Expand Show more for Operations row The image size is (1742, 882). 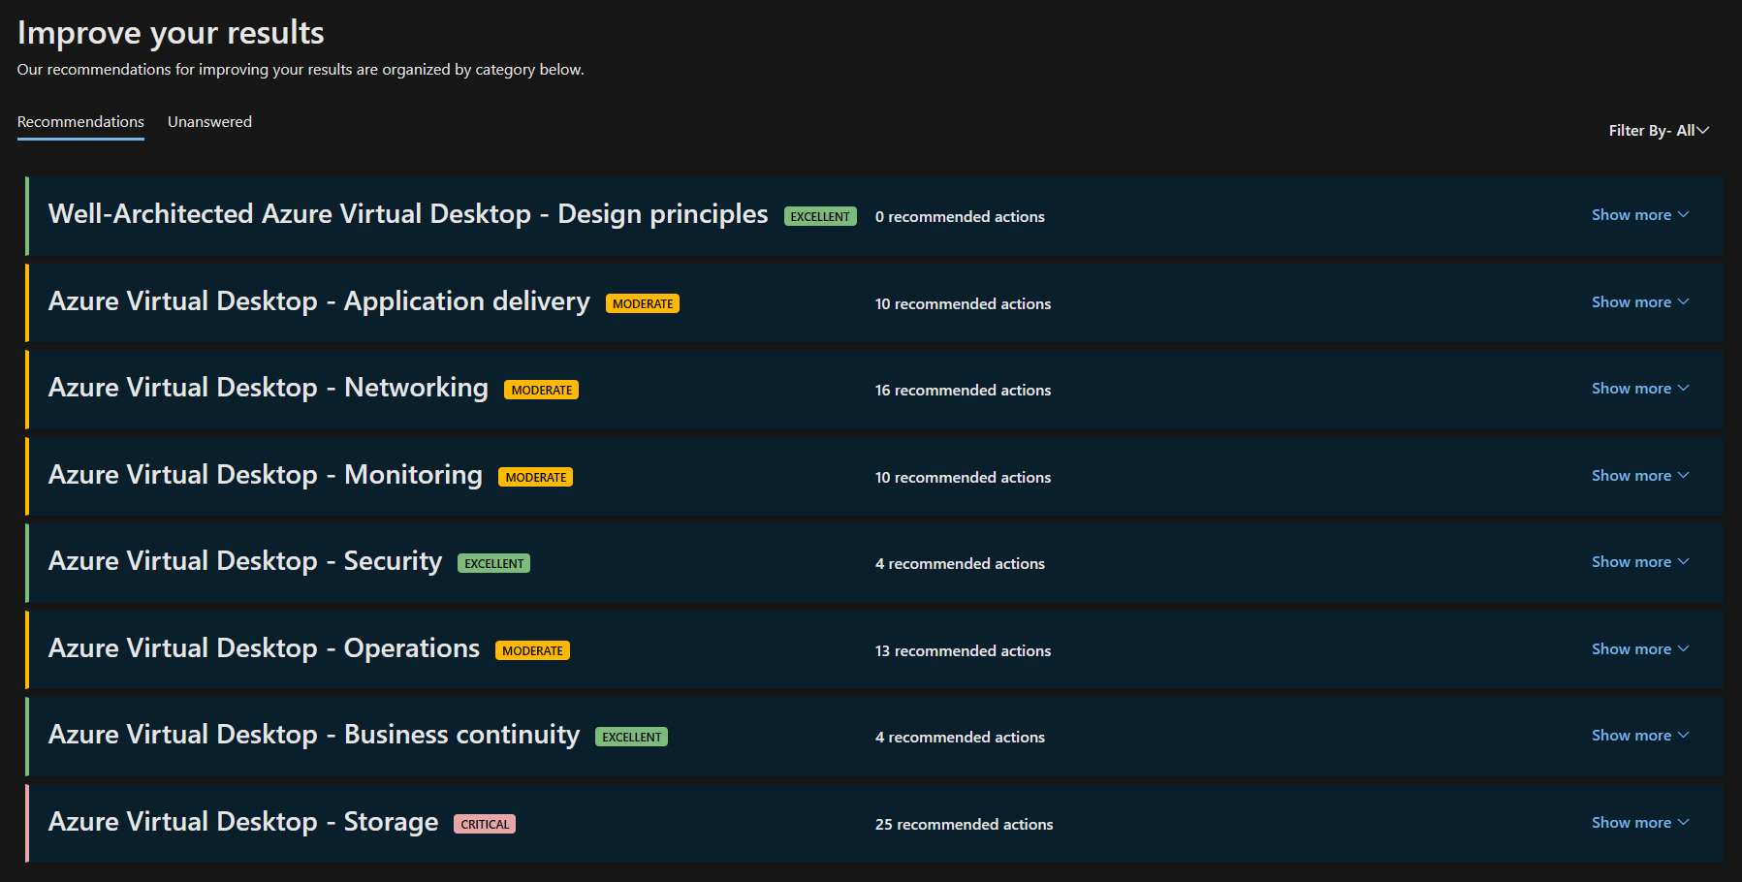tap(1639, 649)
